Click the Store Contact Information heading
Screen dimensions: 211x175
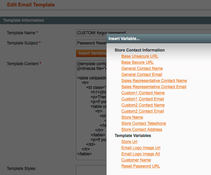pyautogui.click(x=140, y=50)
